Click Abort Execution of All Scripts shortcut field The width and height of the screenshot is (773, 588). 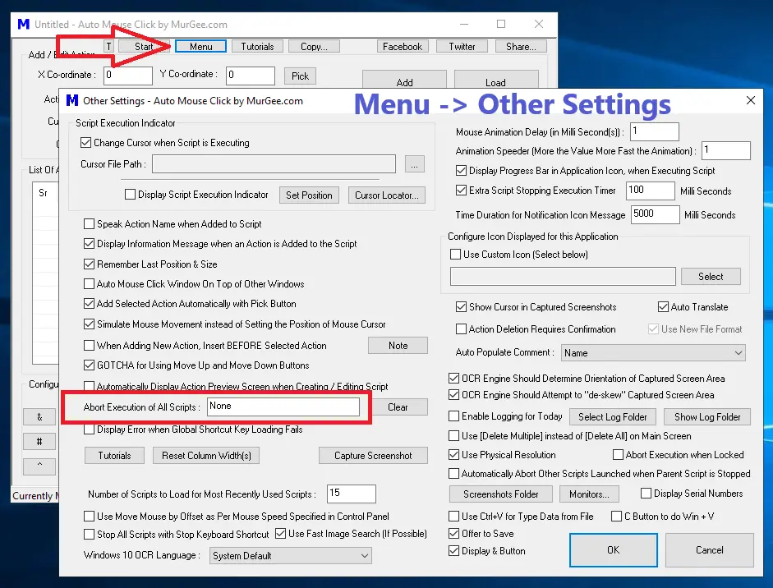tap(283, 407)
